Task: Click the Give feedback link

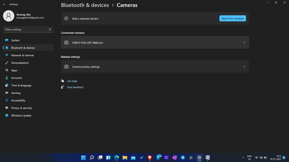Action: tap(75, 87)
